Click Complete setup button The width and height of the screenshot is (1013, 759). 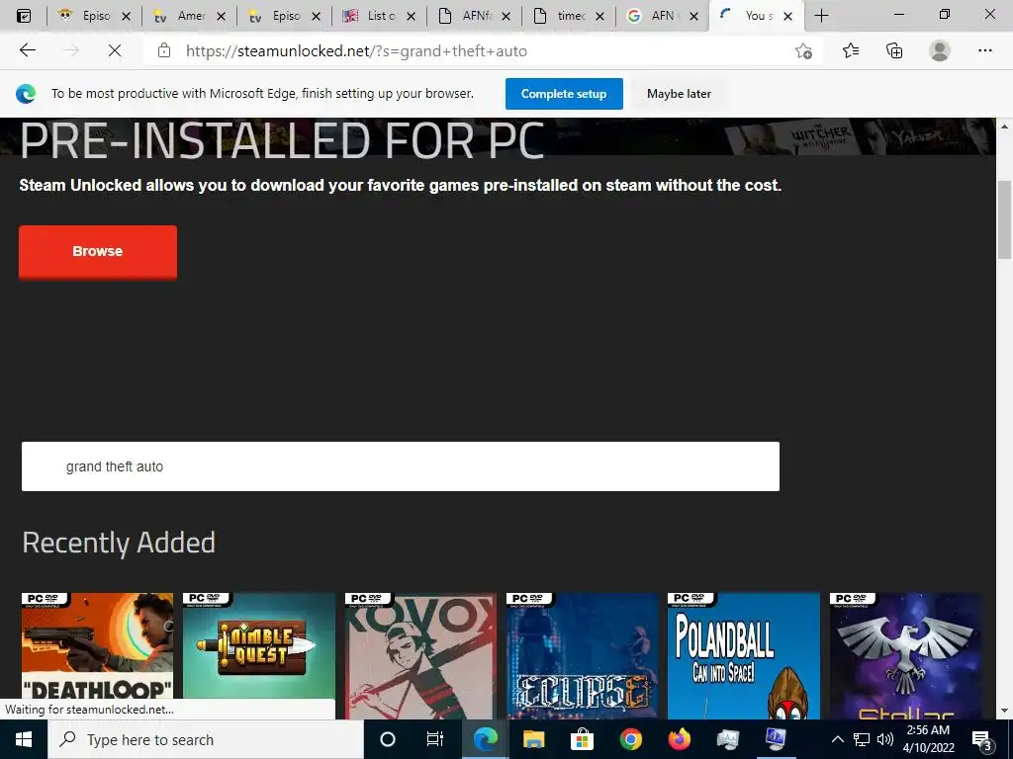tap(564, 94)
